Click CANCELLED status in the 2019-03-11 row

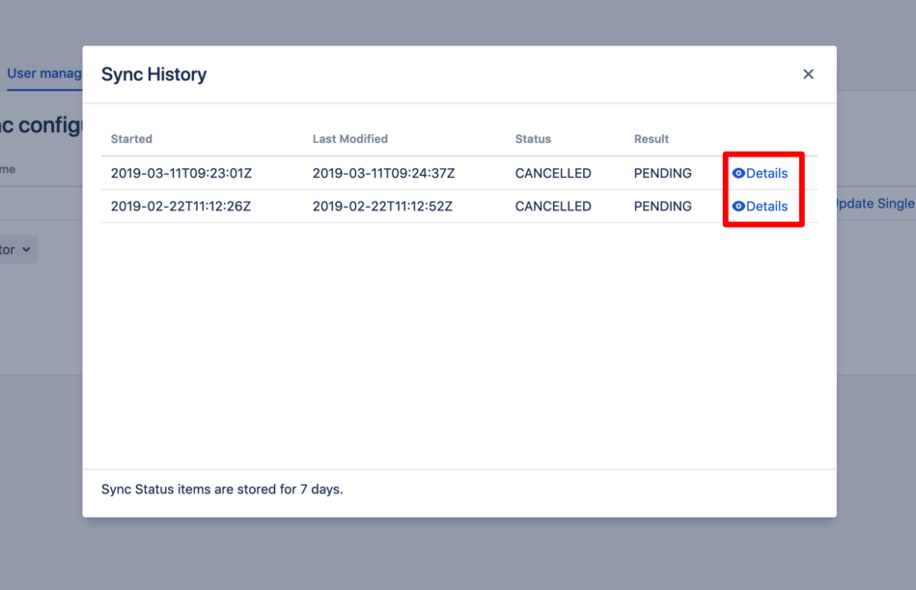coord(553,173)
